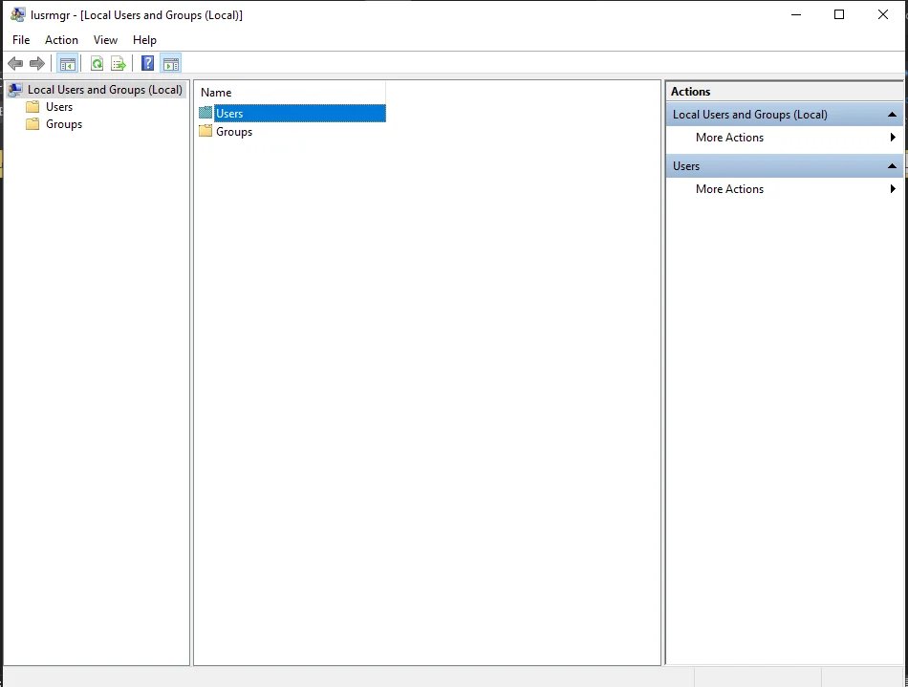Open Help via the question mark icon
908x687 pixels.
click(x=147, y=64)
